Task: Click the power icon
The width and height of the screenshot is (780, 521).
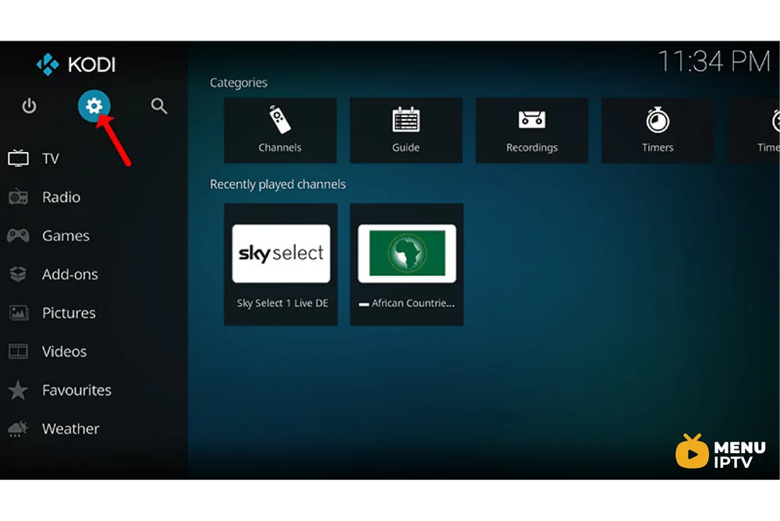Action: 29,106
